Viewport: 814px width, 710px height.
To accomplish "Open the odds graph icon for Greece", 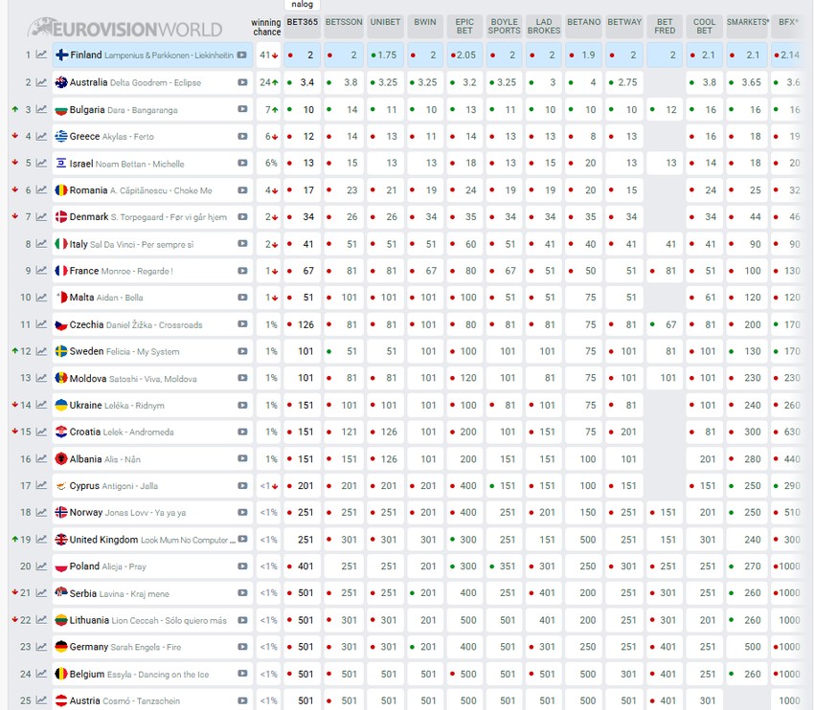I will (x=41, y=137).
